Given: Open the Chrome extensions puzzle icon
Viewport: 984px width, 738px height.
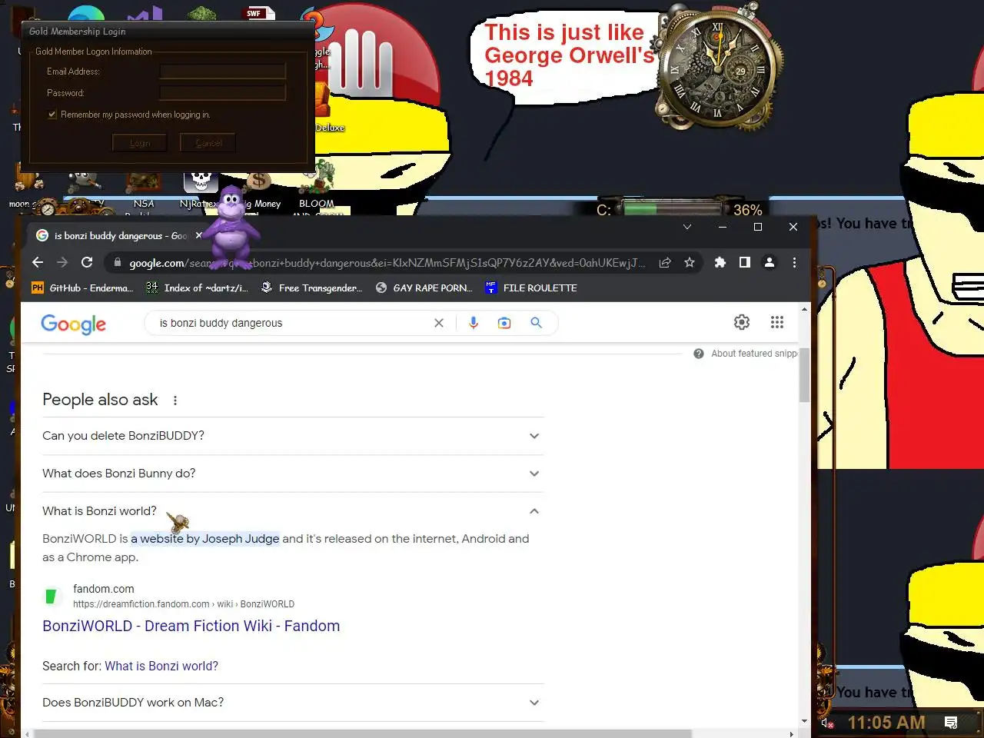Looking at the screenshot, I should (x=720, y=262).
